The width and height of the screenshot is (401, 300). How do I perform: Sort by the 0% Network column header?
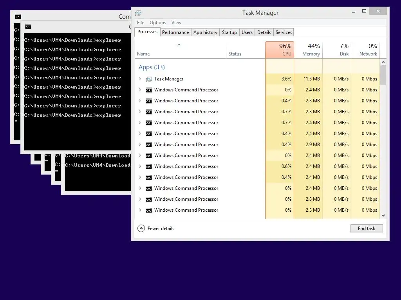coord(365,50)
